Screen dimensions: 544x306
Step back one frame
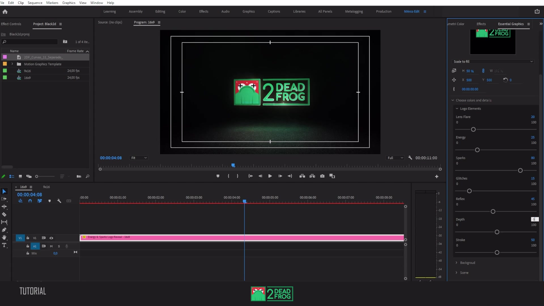pyautogui.click(x=260, y=176)
